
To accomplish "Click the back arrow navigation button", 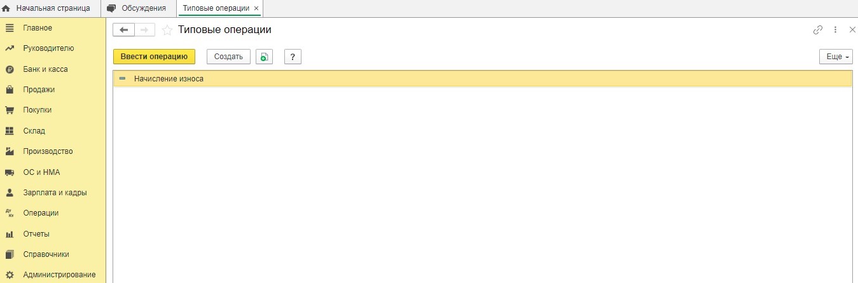I will coord(123,30).
